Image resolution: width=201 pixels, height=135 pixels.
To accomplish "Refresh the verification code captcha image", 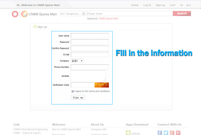I will coord(102,85).
